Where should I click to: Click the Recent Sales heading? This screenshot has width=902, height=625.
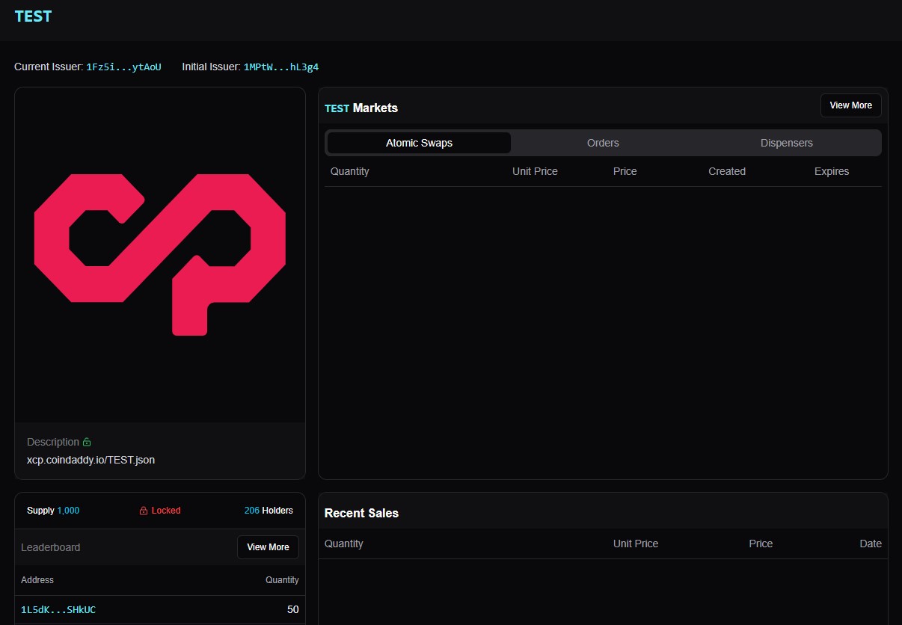(x=361, y=513)
